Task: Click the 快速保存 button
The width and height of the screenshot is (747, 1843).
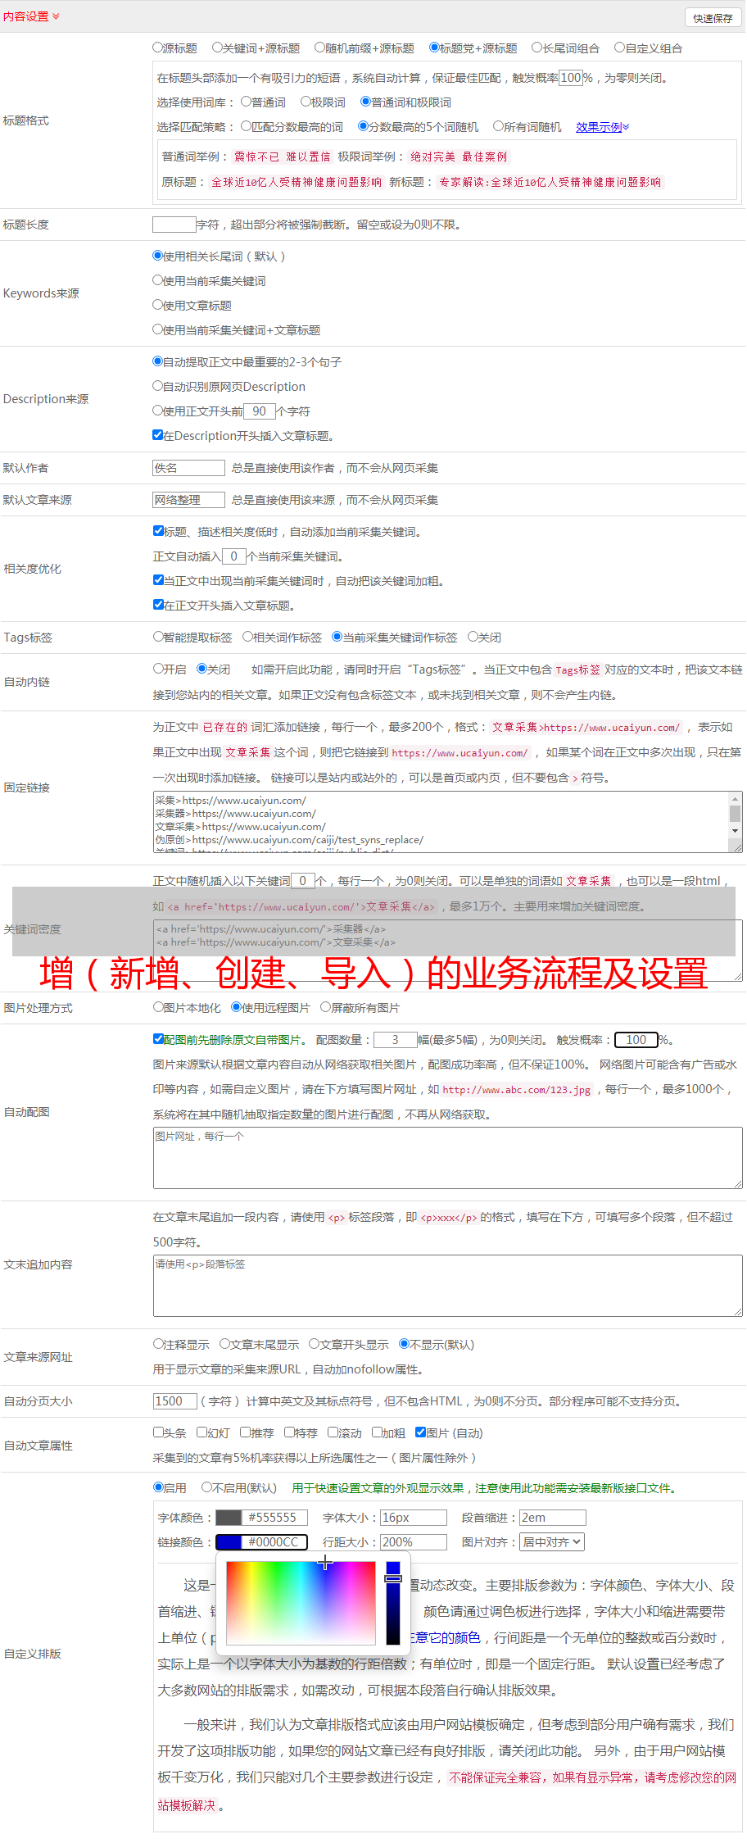Action: coord(712,18)
